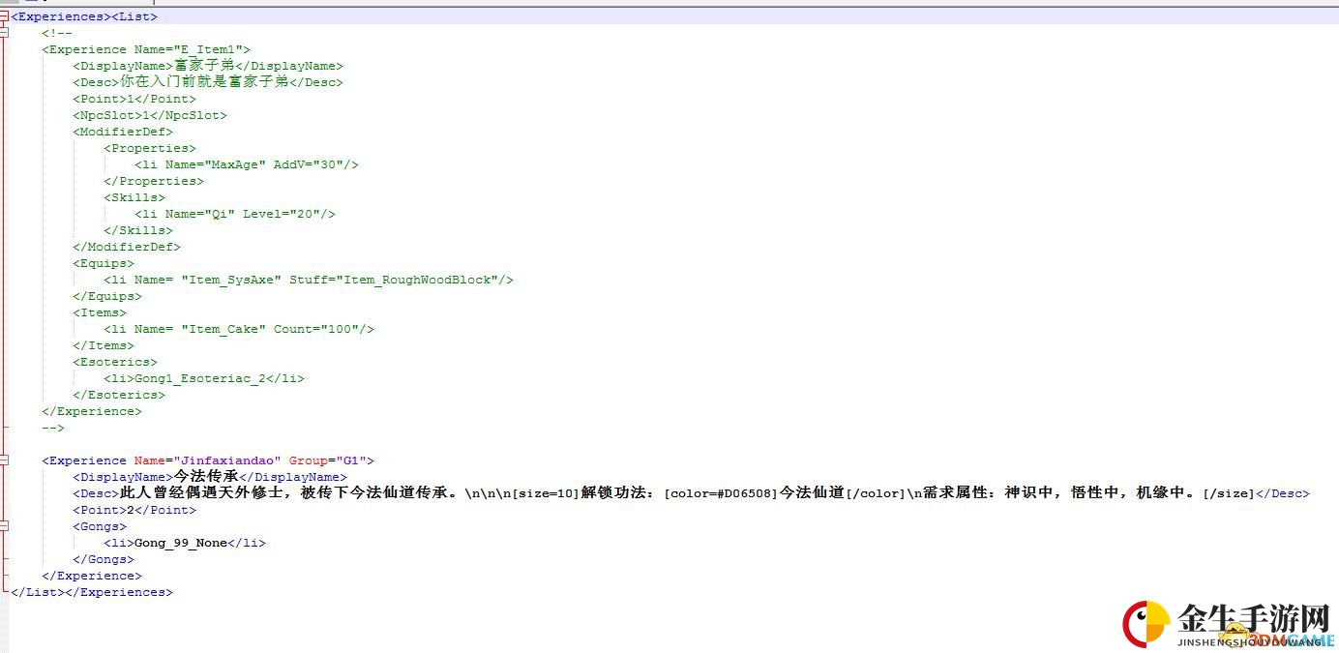Click the Qi Level="20" line
The width and height of the screenshot is (1339, 653).
click(235, 214)
